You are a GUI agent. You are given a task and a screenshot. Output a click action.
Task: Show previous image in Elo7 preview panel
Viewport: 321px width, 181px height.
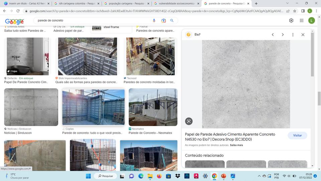(273, 35)
